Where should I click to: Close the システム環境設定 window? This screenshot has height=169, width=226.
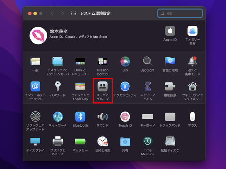30,14
